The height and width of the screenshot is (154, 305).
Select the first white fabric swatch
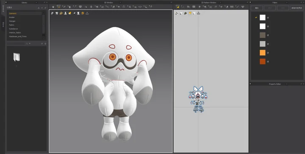click(262, 17)
